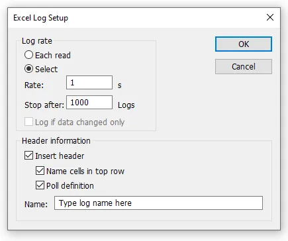The height and width of the screenshot is (241, 288).
Task: Click the Cancel button
Action: tap(244, 66)
